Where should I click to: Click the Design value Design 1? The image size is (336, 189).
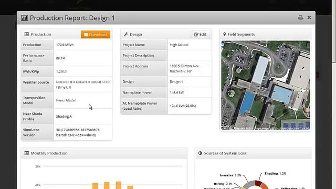pyautogui.click(x=176, y=82)
